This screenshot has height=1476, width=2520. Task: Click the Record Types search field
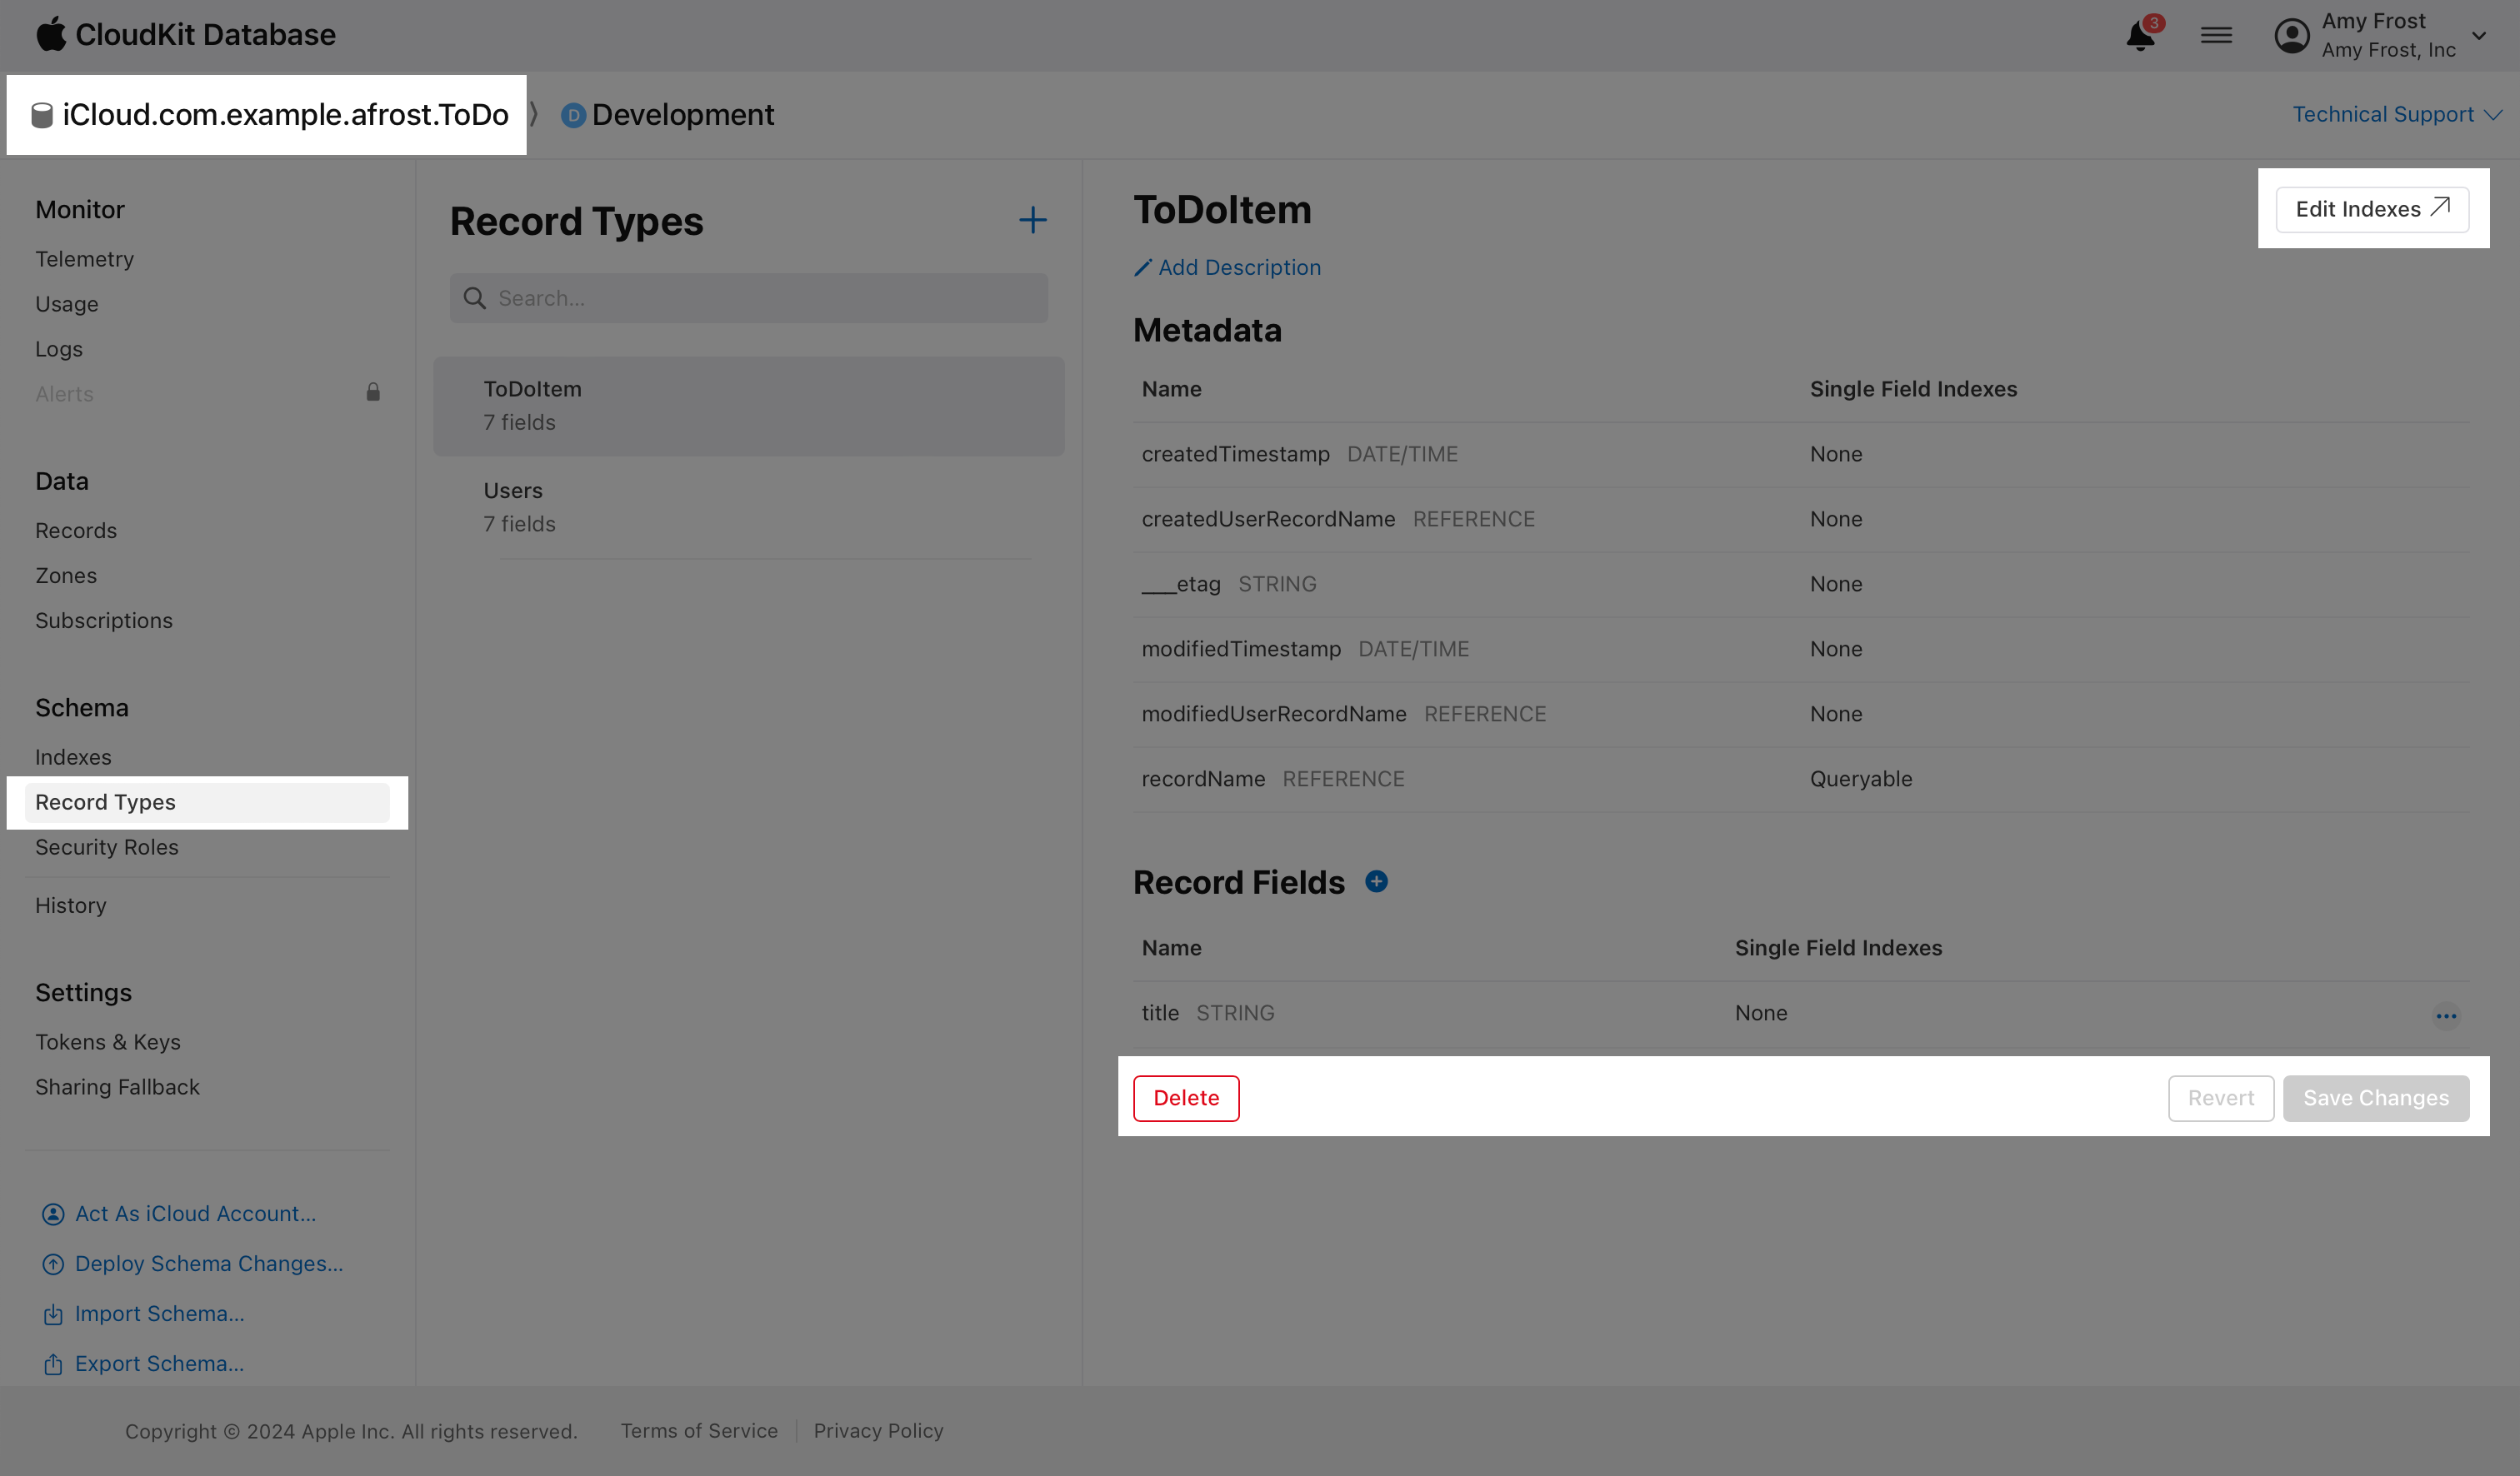(748, 298)
